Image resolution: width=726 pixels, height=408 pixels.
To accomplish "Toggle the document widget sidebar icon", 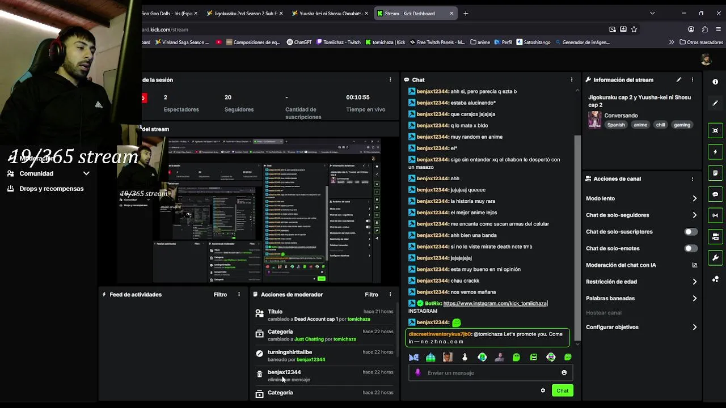I will [715, 173].
